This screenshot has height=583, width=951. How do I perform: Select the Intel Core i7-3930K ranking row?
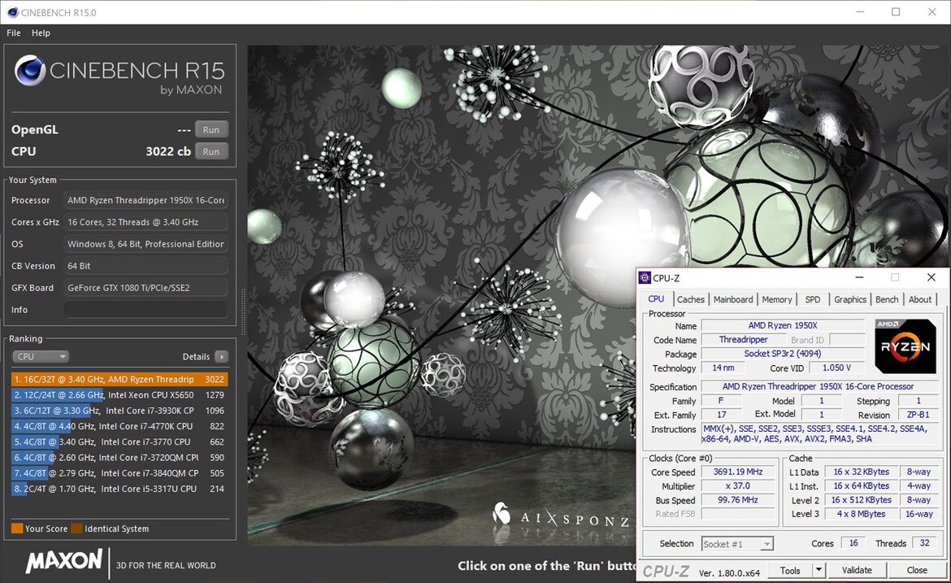tap(119, 411)
